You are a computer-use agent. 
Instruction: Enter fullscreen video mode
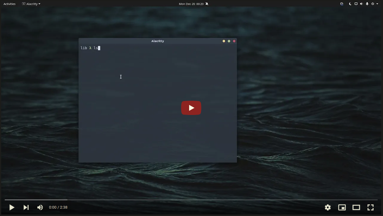pos(371,207)
